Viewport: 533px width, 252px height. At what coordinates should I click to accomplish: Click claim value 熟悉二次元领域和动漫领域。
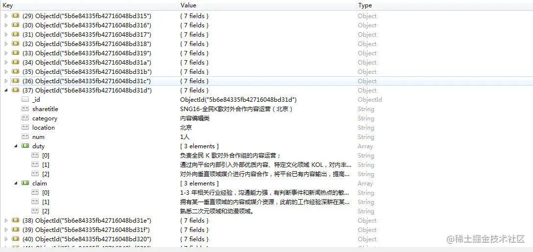tap(217, 211)
